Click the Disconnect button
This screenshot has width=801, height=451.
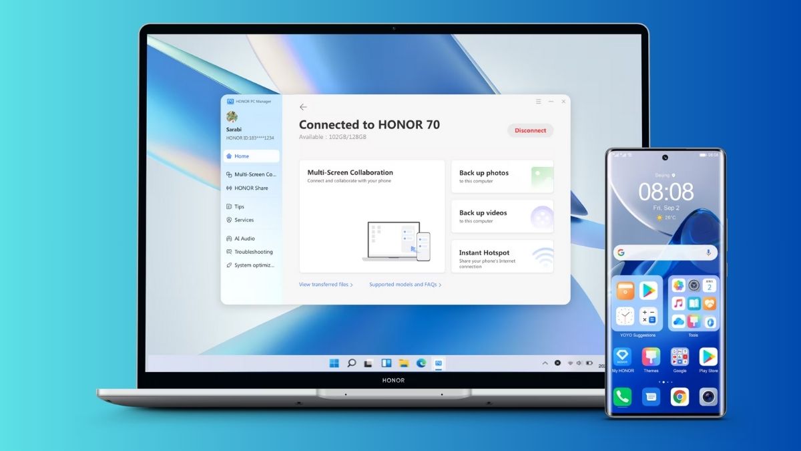(531, 130)
